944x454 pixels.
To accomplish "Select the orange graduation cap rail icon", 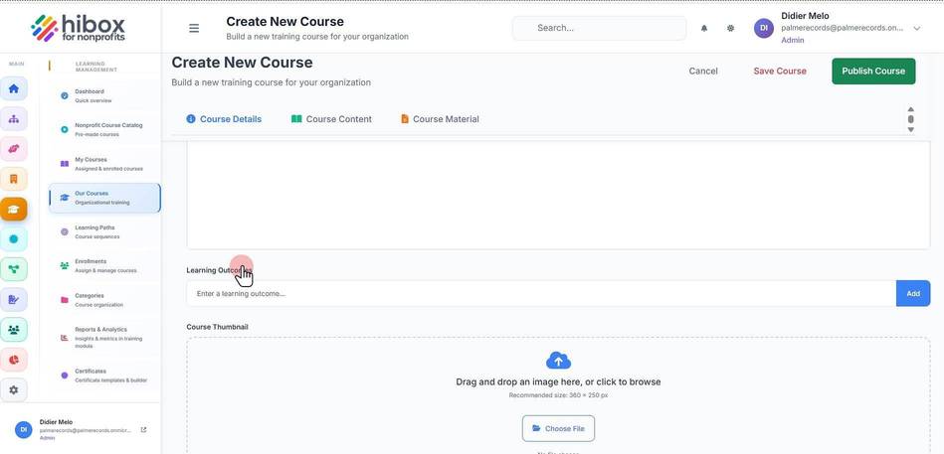I will 13,210.
